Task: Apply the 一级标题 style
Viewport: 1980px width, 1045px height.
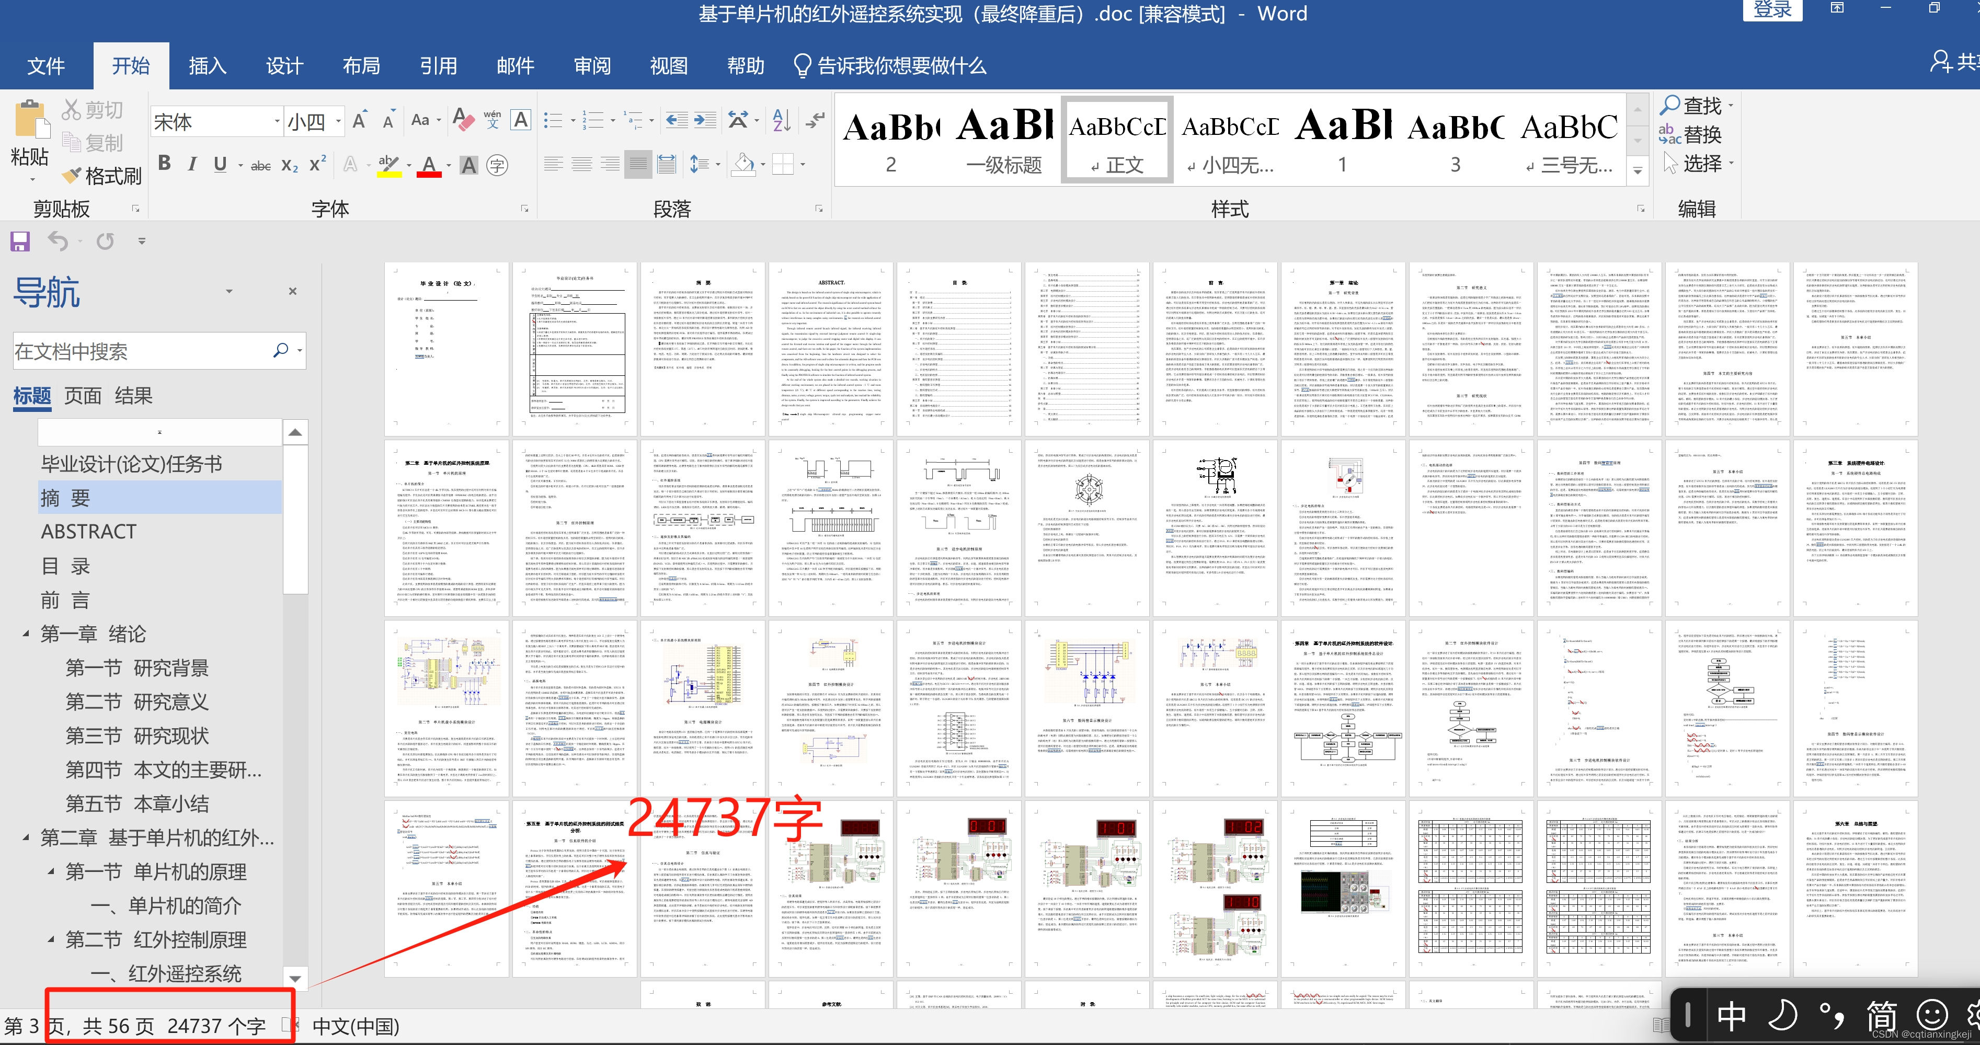Action: (x=1004, y=139)
